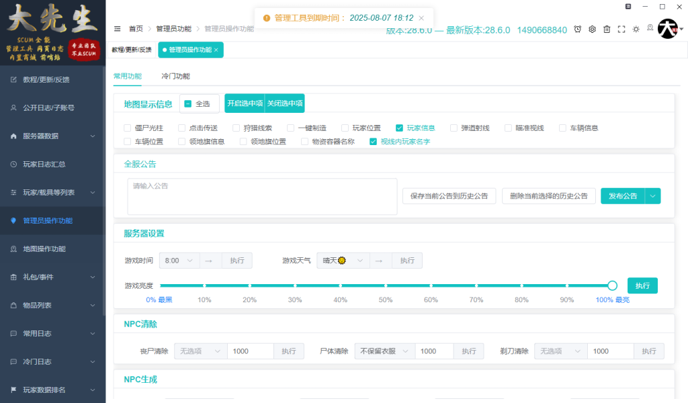
Task: Open settings via the gear icon
Action: 592,29
